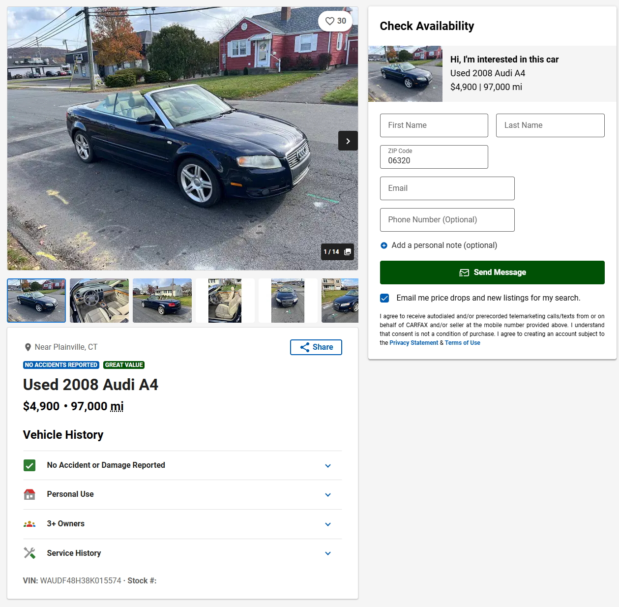
Task: Click Add a personal note (optional)
Action: tap(444, 245)
